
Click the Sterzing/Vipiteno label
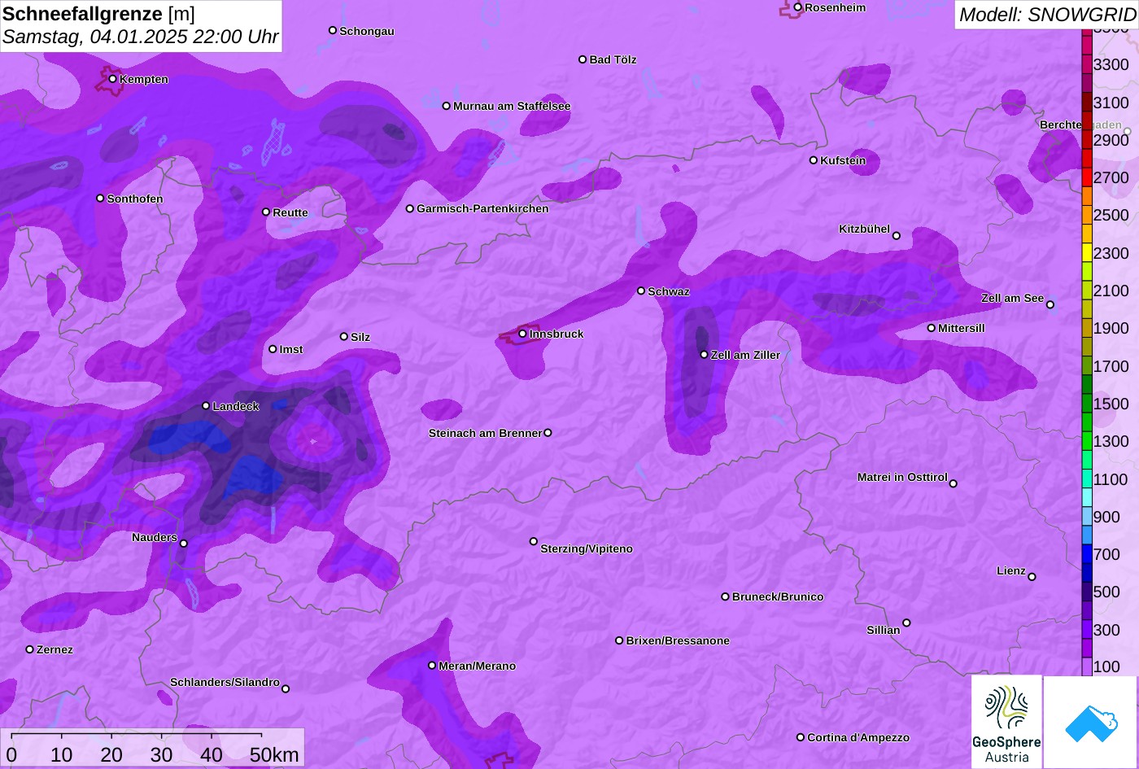pyautogui.click(x=587, y=548)
